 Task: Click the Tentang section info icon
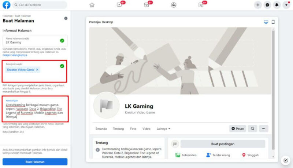(x=97, y=150)
